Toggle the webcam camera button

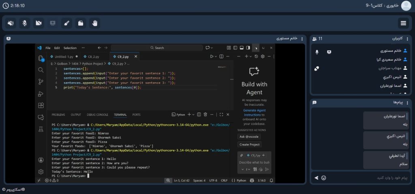click(x=39, y=23)
